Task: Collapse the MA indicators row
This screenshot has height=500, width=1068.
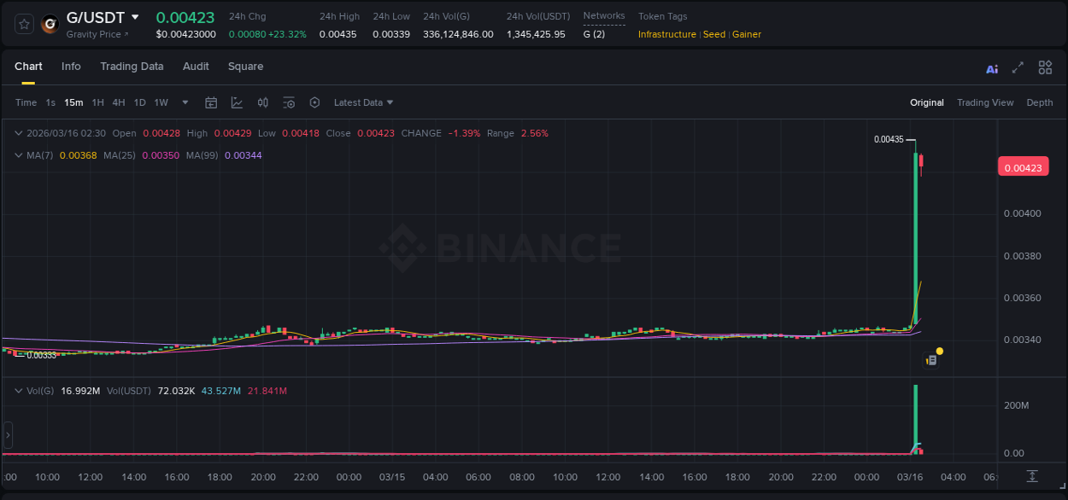Action: tap(18, 157)
